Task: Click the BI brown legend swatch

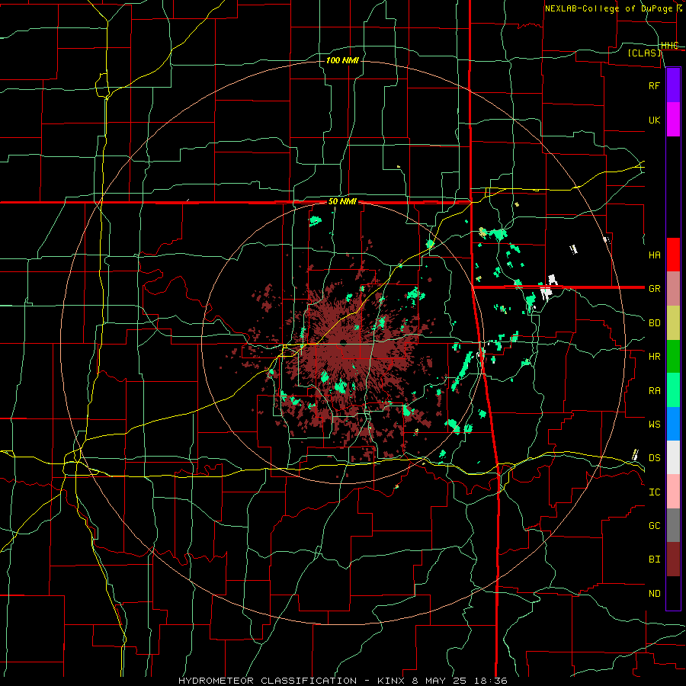Action: (673, 559)
